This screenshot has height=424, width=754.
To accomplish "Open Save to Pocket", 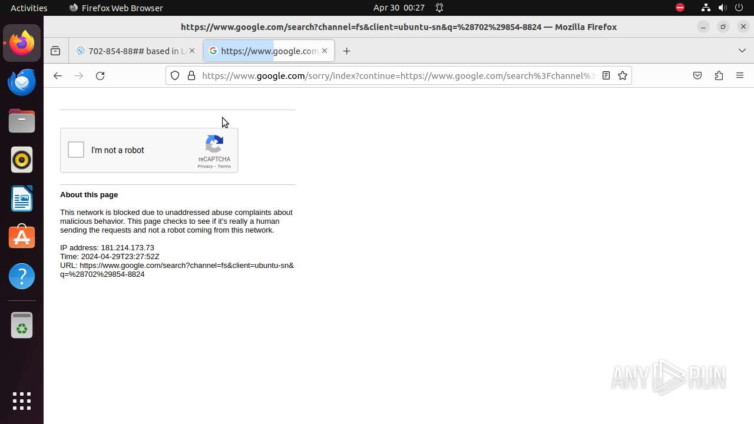I will click(x=697, y=75).
